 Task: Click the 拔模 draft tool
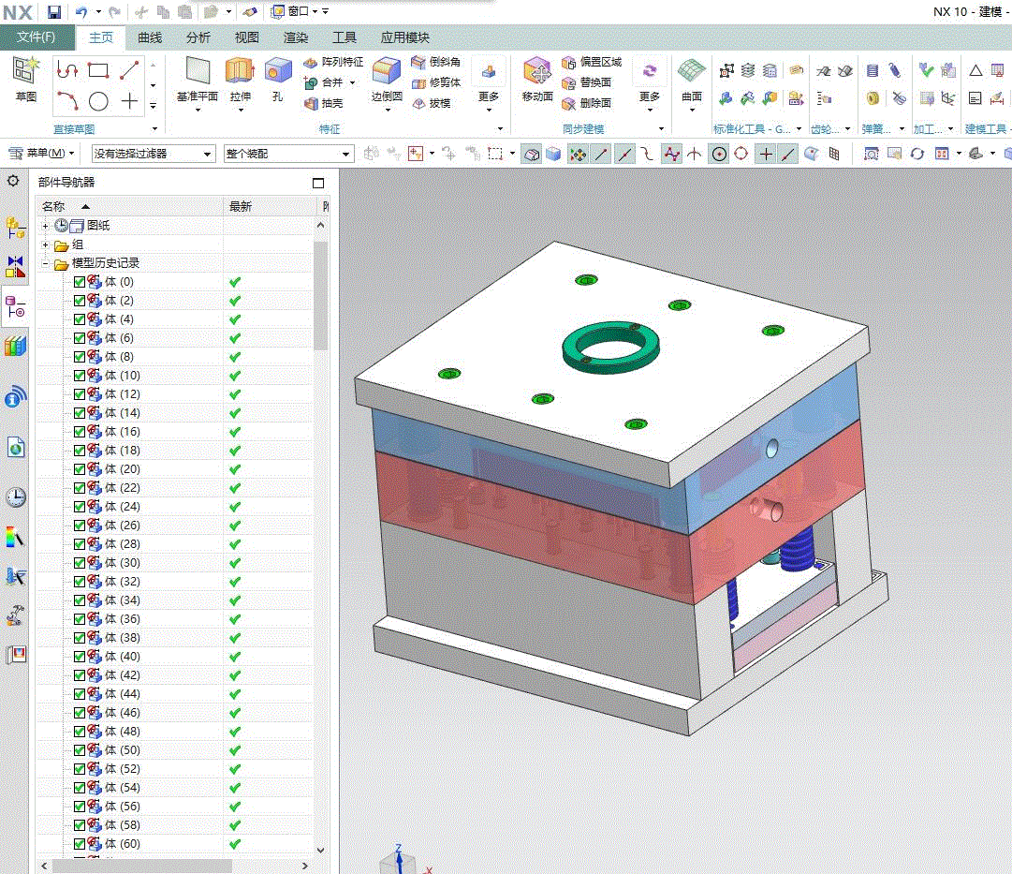coord(432,103)
